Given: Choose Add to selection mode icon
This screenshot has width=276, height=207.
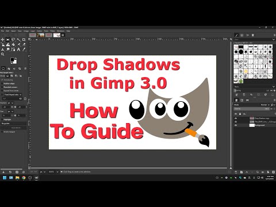Looking at the screenshot, I should coord(12,76).
